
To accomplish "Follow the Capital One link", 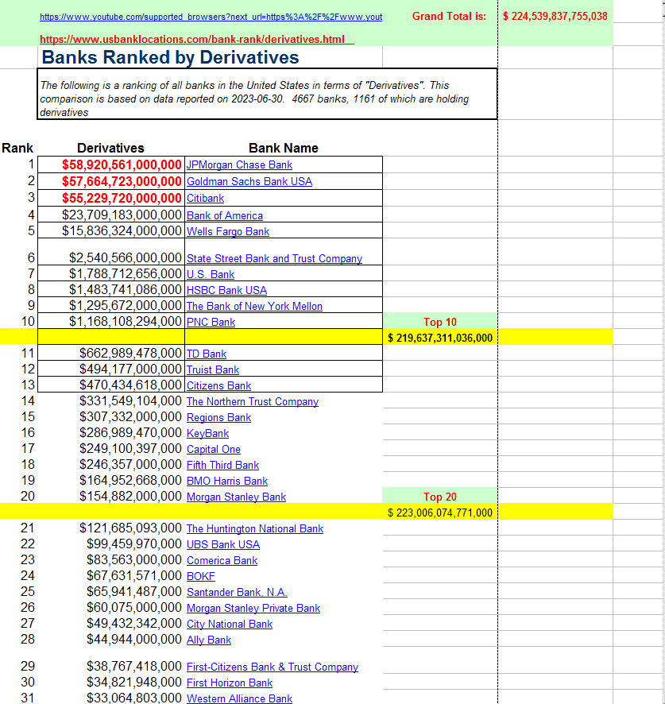I will pyautogui.click(x=213, y=450).
